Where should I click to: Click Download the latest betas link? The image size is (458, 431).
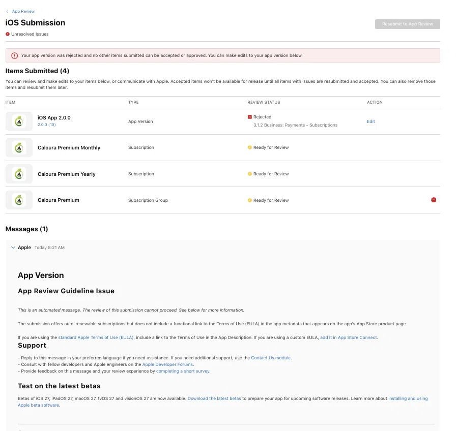(214, 398)
